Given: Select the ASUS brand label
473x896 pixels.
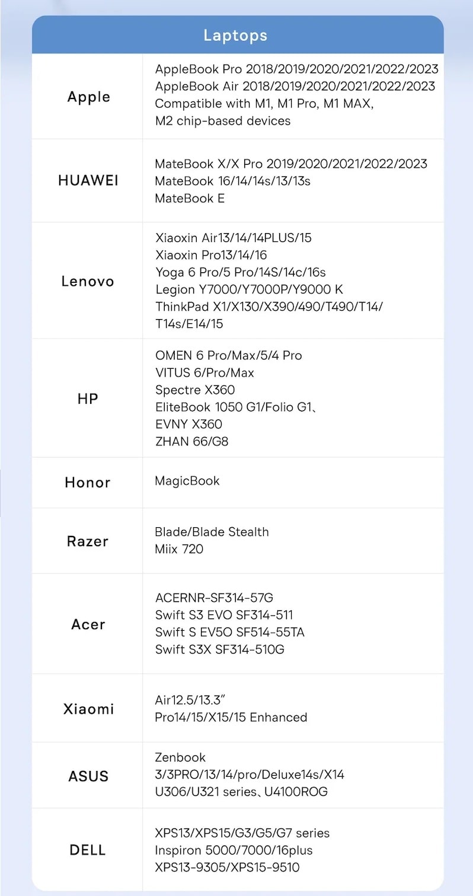Looking at the screenshot, I should [x=88, y=776].
